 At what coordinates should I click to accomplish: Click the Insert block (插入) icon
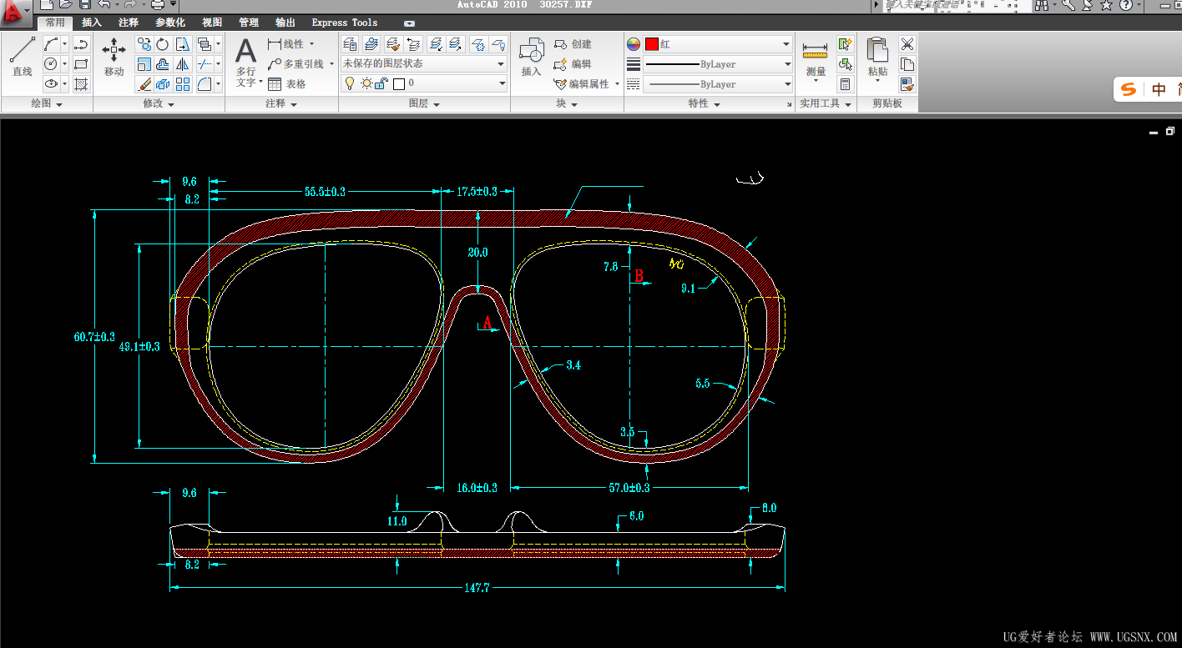click(x=532, y=58)
